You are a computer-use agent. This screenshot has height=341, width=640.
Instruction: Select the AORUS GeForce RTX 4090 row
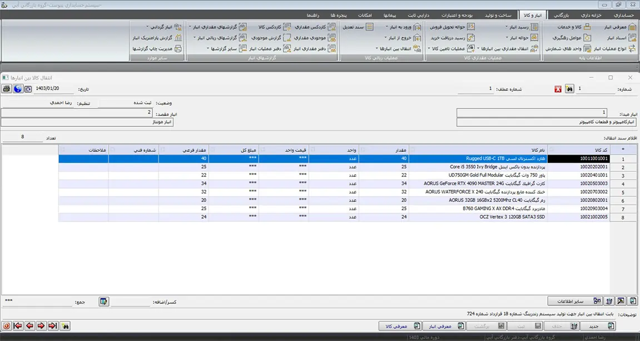pos(478,184)
